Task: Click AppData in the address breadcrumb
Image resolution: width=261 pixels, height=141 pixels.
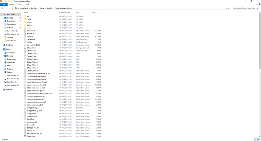Action: pyautogui.click(x=34, y=8)
